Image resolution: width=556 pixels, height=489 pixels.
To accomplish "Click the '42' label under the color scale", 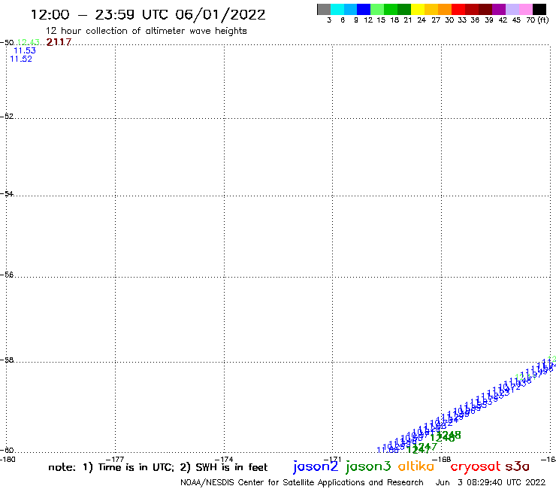I will [503, 20].
